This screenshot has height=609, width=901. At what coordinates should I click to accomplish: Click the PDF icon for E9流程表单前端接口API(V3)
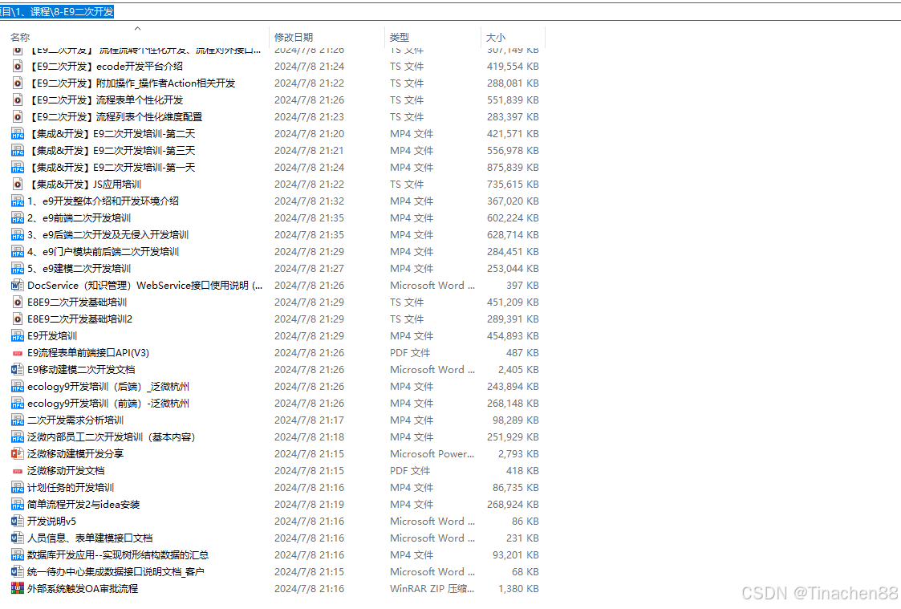pos(18,353)
